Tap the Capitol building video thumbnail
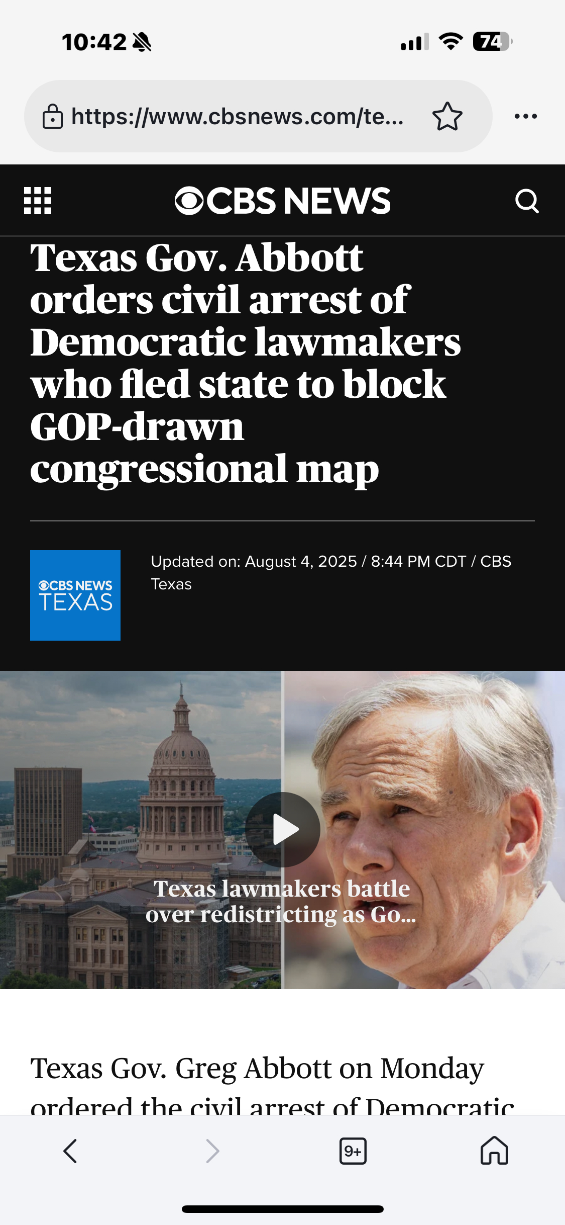The image size is (565, 1225). (x=141, y=830)
